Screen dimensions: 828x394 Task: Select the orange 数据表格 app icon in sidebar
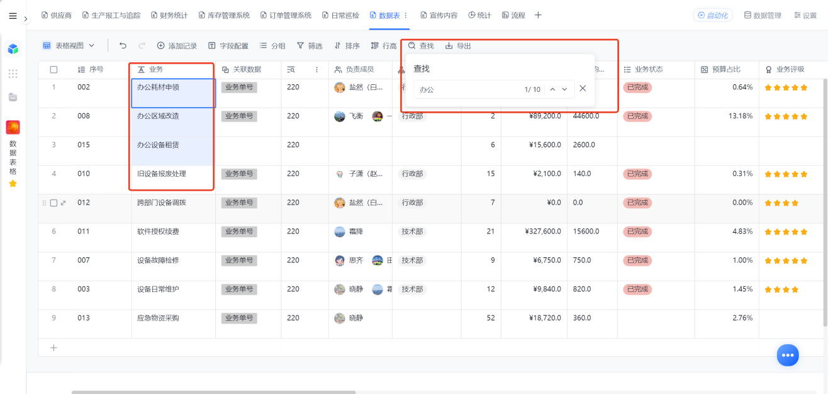pyautogui.click(x=13, y=128)
